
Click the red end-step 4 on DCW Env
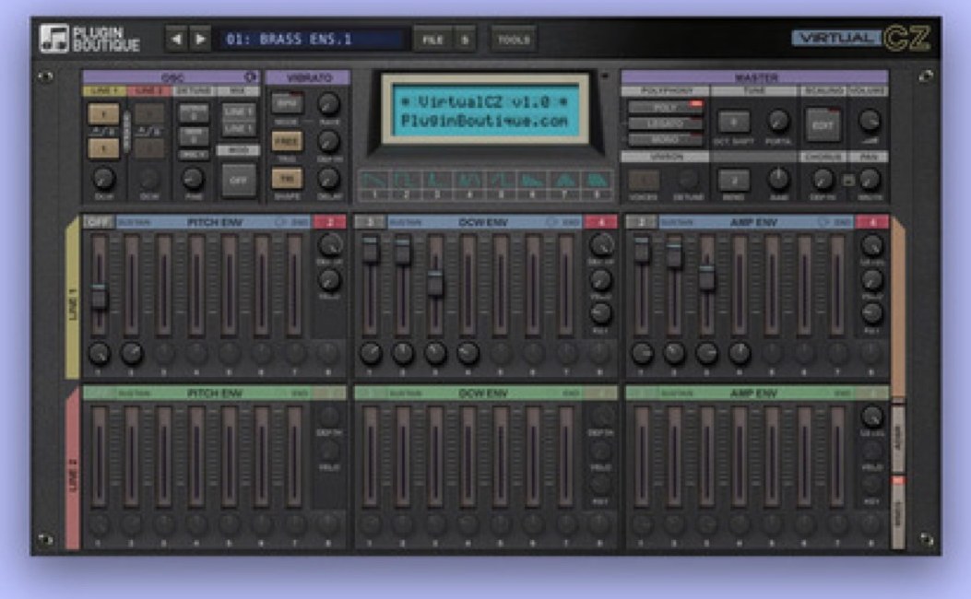tap(600, 221)
